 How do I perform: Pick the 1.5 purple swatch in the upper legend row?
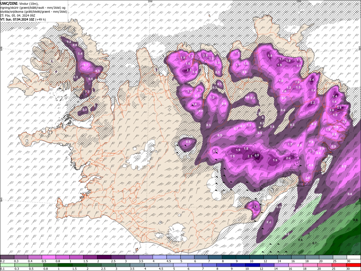pyautogui.click(x=90, y=257)
